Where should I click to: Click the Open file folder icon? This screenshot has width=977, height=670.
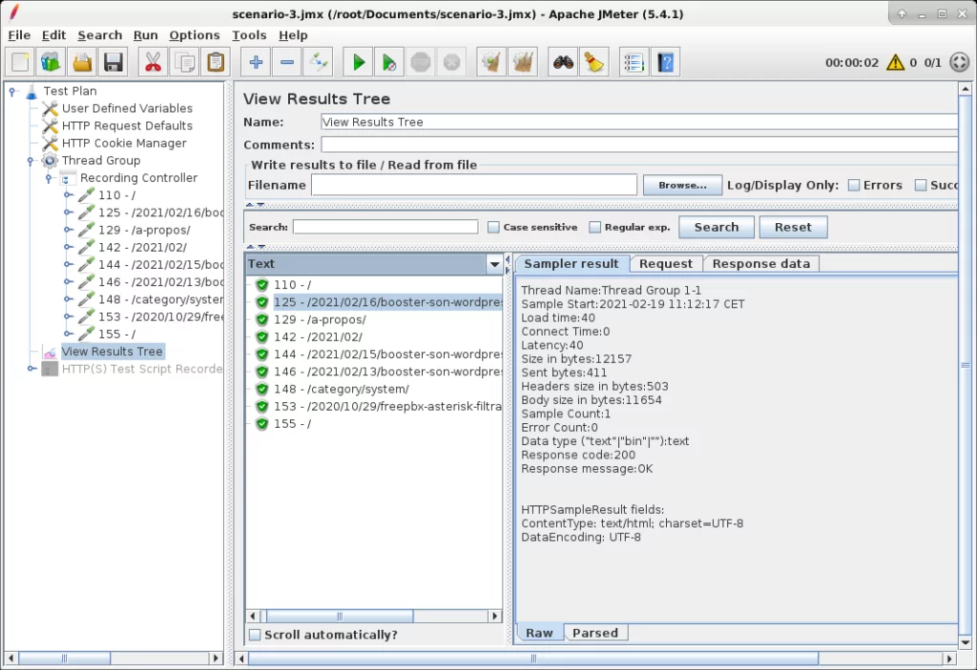[x=82, y=62]
